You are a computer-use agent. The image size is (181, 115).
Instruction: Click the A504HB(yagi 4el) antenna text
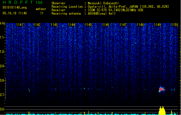point(102,14)
